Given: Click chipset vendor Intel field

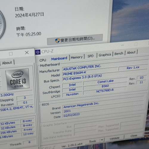Looking at the screenshot, I should 72,85.
